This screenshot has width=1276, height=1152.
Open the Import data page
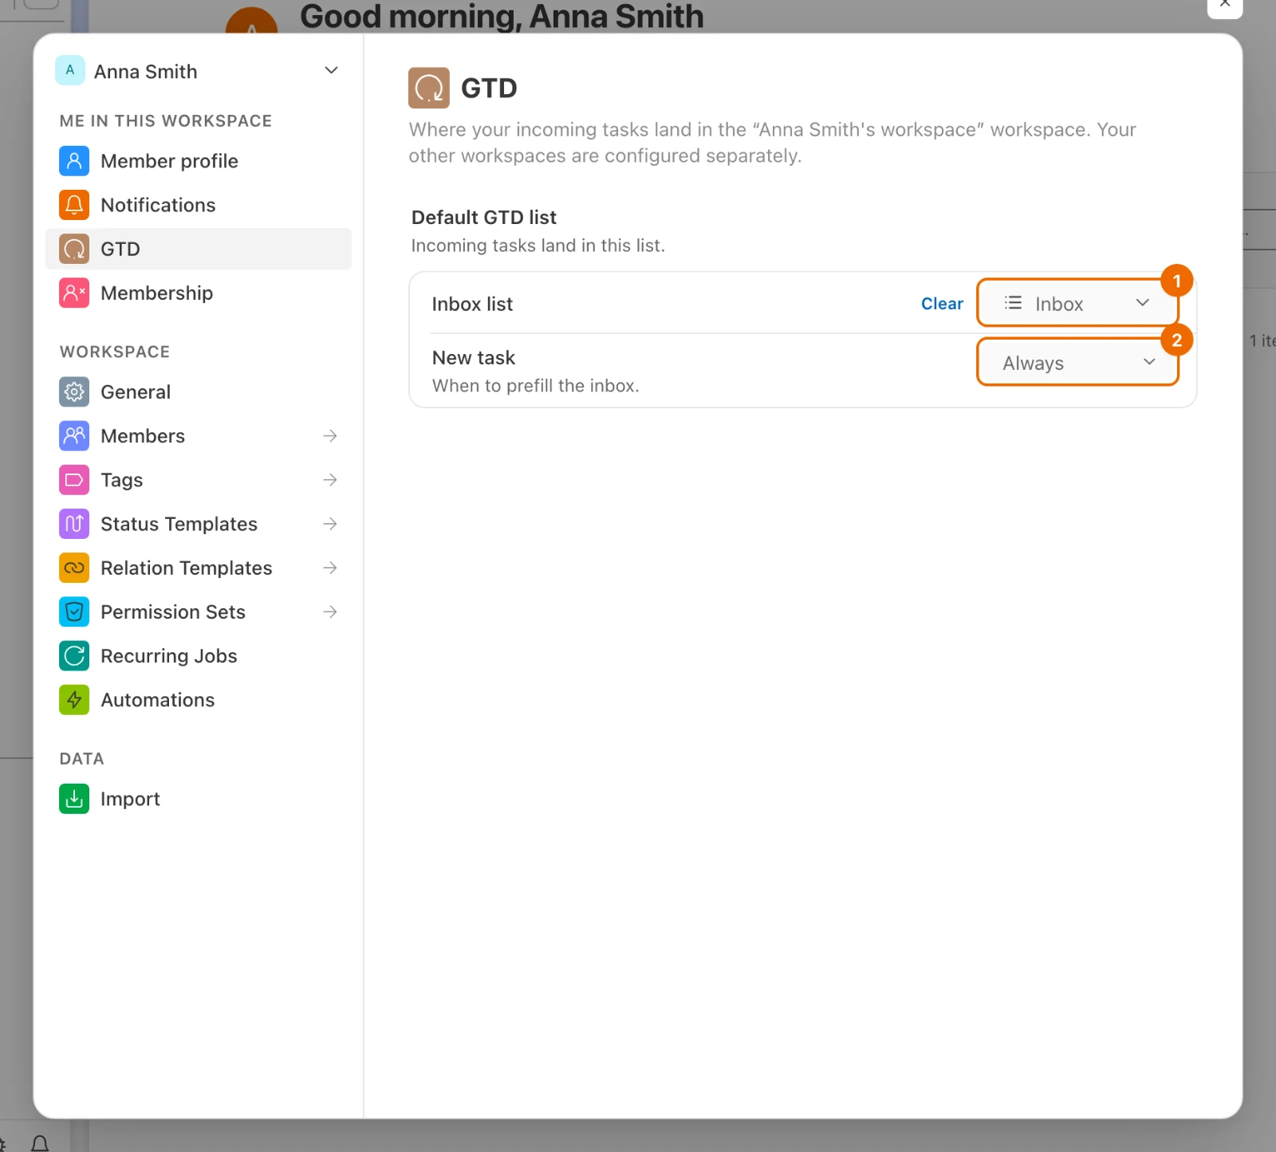click(x=199, y=799)
